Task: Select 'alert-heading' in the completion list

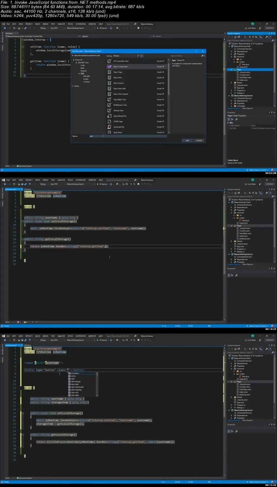Action: point(82,390)
